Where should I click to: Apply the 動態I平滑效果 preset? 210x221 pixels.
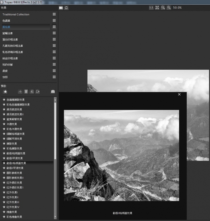[x=15, y=158]
